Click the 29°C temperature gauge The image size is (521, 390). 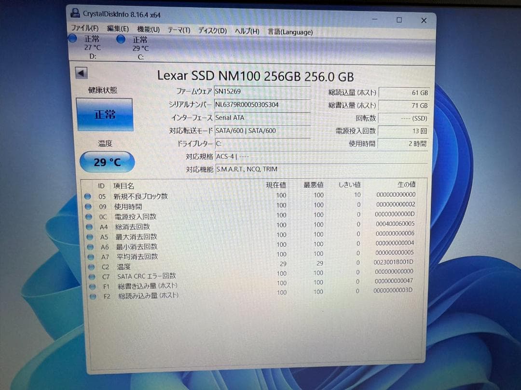tap(107, 162)
